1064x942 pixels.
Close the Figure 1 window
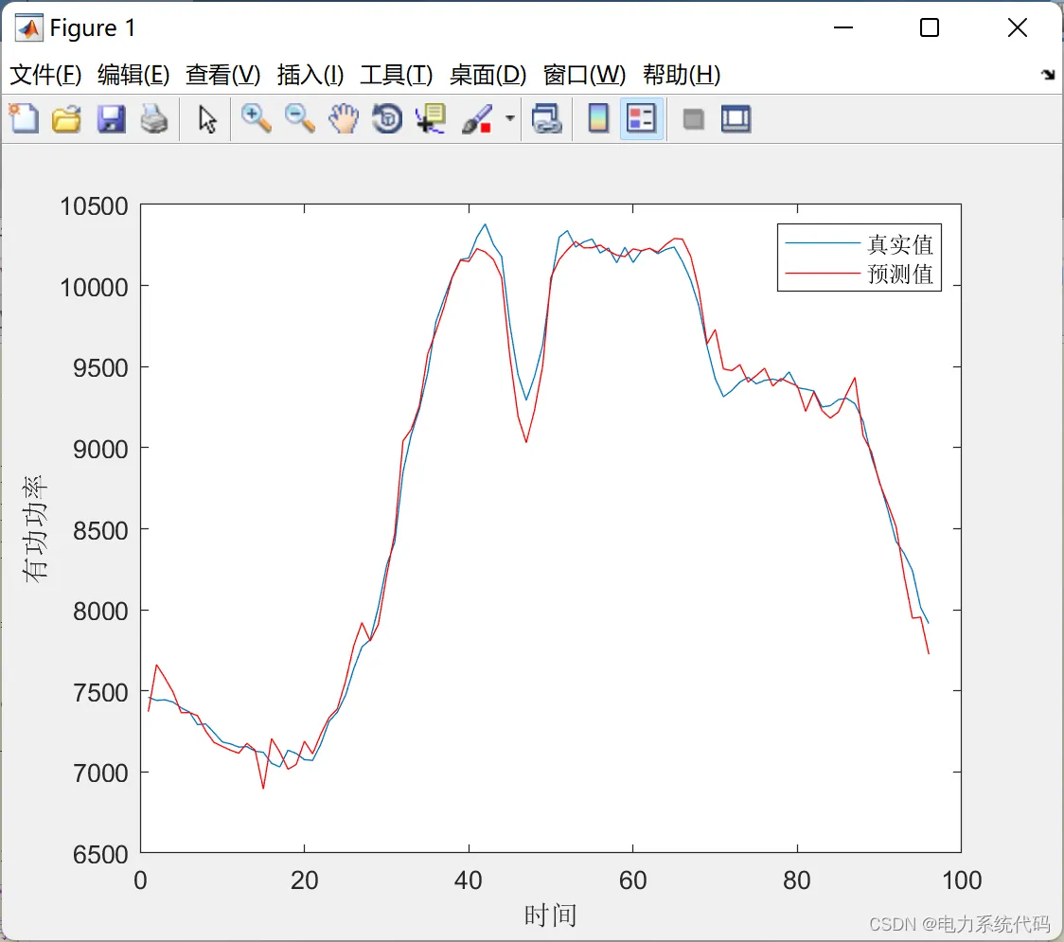tap(1018, 27)
